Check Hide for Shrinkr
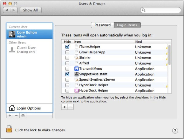Image resolution: width=184 pixels, height=139 pixels. coord(67,58)
